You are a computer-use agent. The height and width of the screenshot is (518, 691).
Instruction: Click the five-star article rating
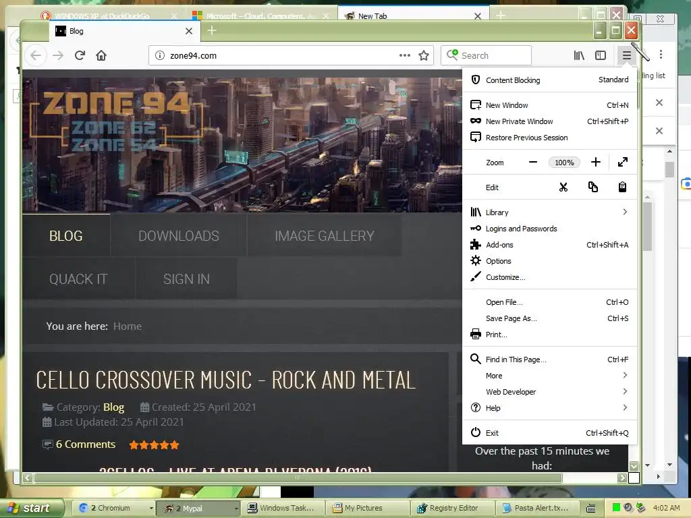click(x=155, y=445)
